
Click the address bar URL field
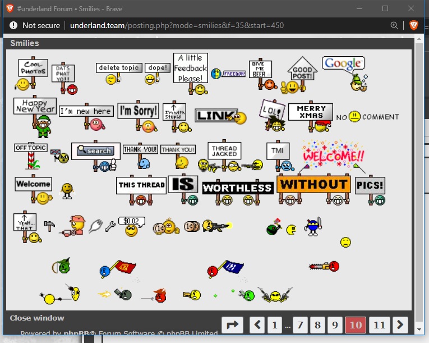224,25
